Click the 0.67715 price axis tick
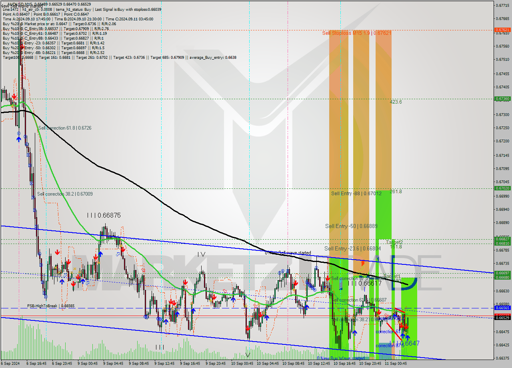512x368 pixels. pyautogui.click(x=502, y=5)
